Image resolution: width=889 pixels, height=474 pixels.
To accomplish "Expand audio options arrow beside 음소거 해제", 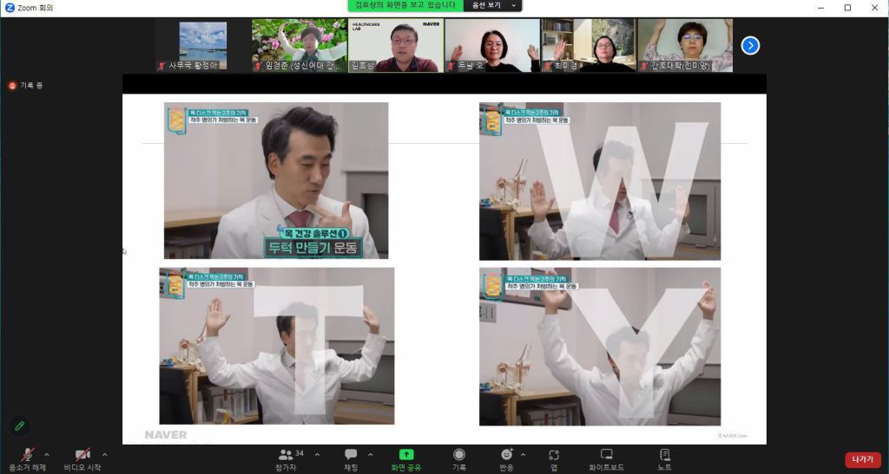I will click(47, 454).
